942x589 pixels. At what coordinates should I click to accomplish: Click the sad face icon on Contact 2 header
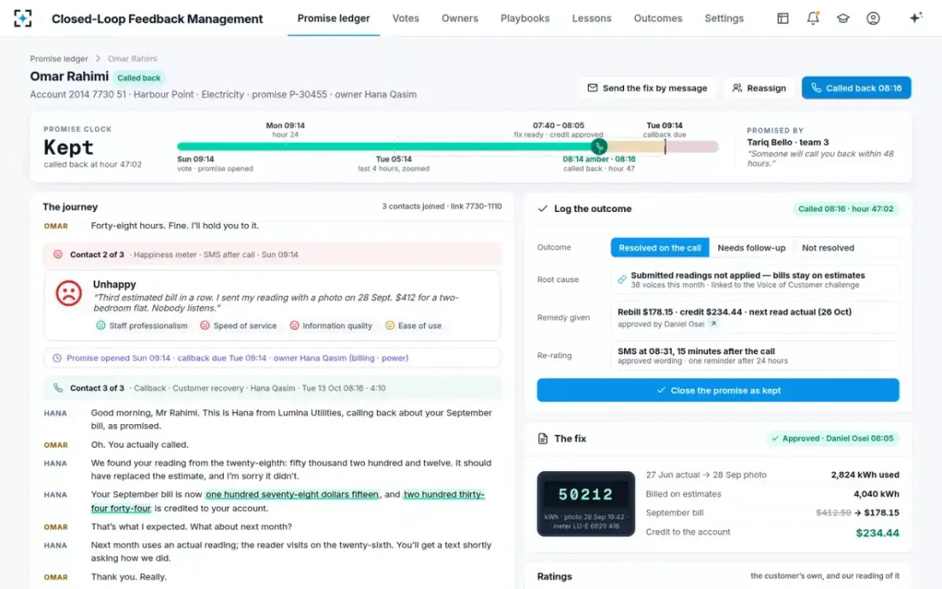click(x=57, y=254)
